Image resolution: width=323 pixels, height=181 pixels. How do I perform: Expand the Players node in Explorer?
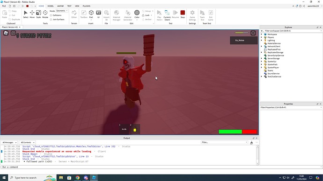click(262, 37)
